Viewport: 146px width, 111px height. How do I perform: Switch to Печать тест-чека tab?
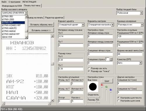pos(32,6)
